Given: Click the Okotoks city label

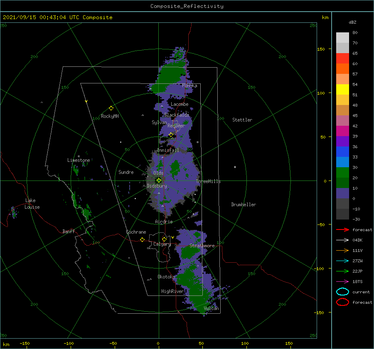Looking at the screenshot, I should click(x=166, y=276).
